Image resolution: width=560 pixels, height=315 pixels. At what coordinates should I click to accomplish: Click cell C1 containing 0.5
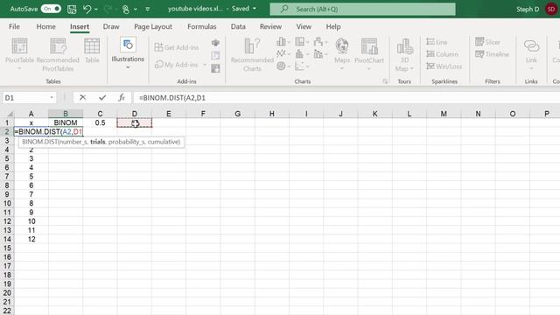click(100, 122)
